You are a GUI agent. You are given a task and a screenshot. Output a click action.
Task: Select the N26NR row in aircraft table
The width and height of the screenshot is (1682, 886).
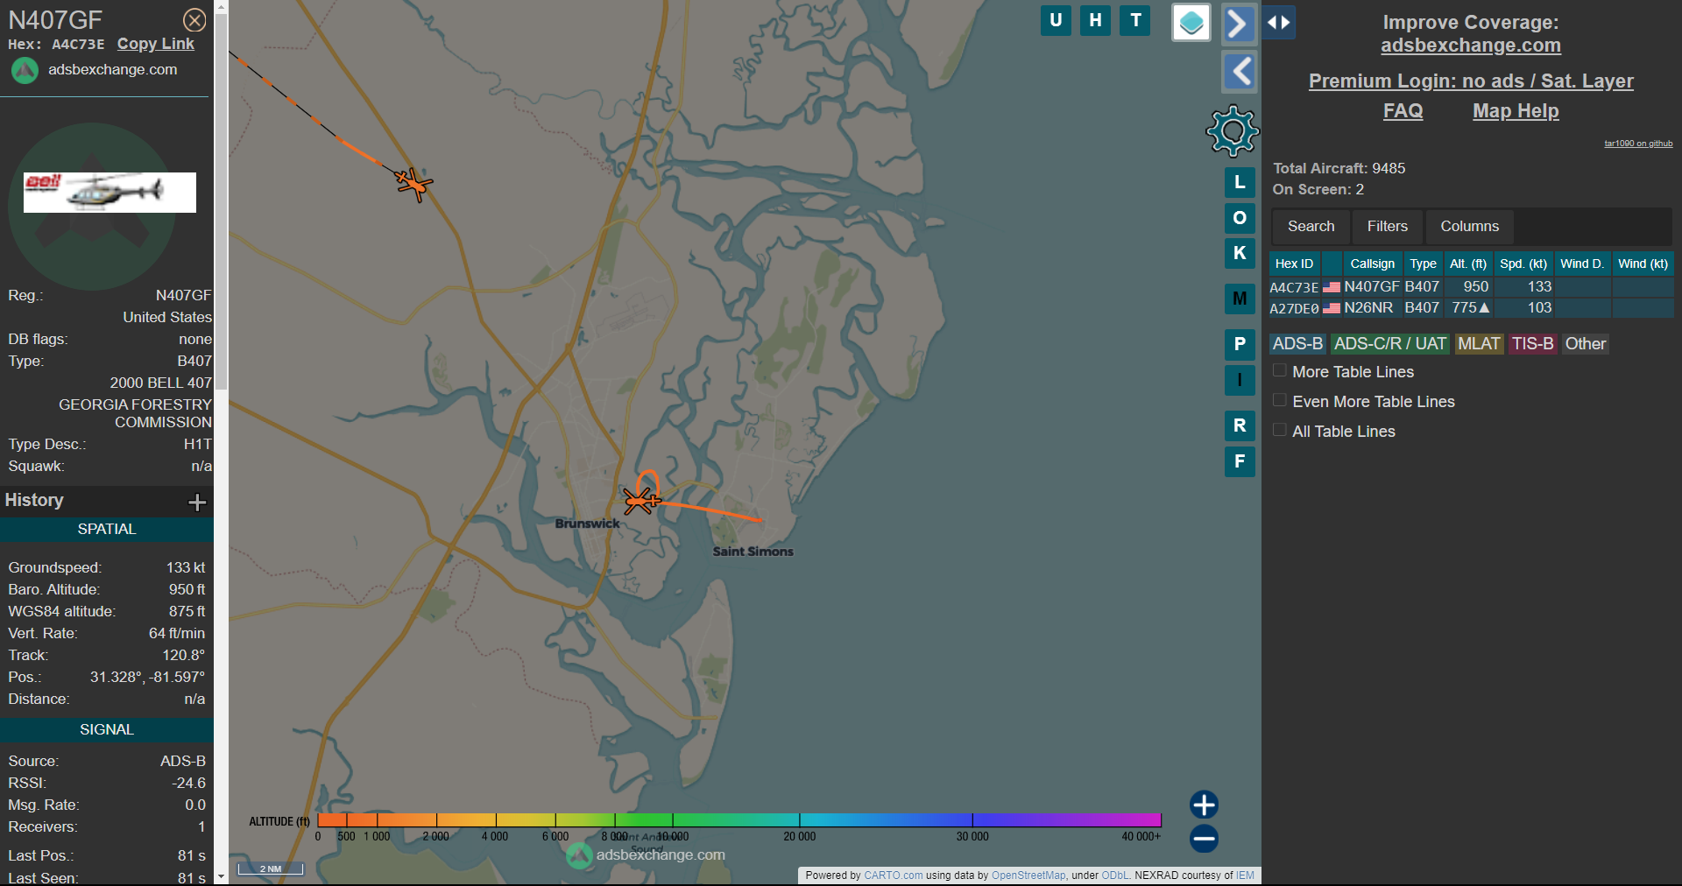[x=1471, y=308]
